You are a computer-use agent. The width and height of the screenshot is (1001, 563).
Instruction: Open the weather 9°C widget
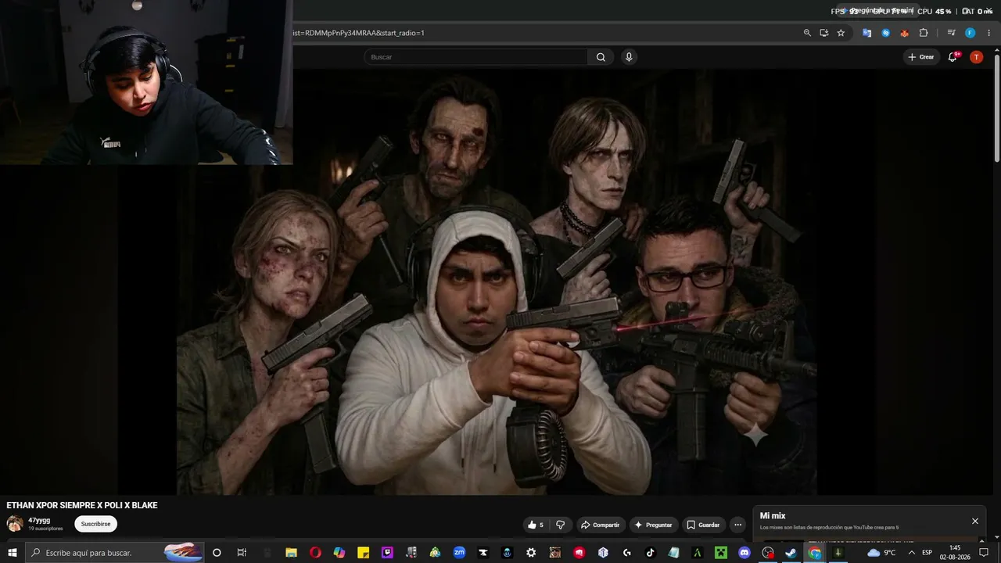point(881,553)
